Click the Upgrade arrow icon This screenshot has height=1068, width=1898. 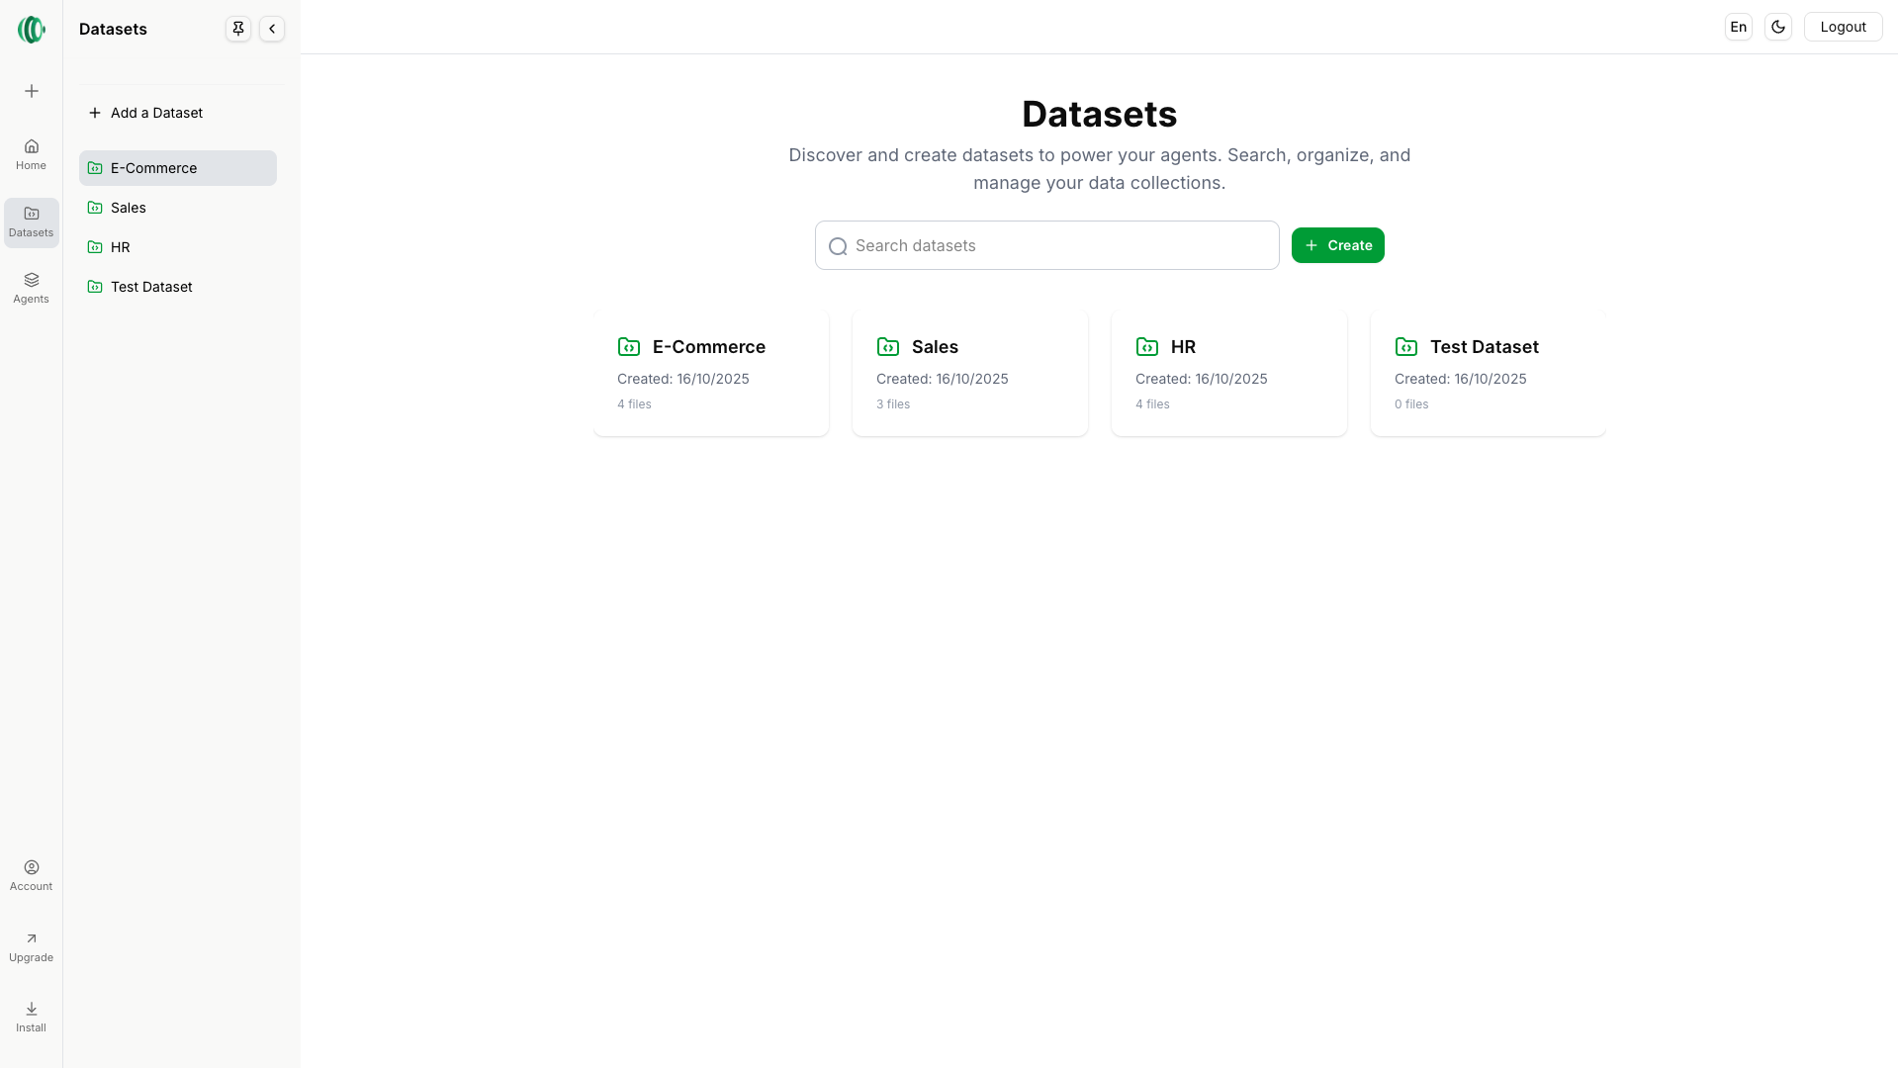click(x=31, y=939)
